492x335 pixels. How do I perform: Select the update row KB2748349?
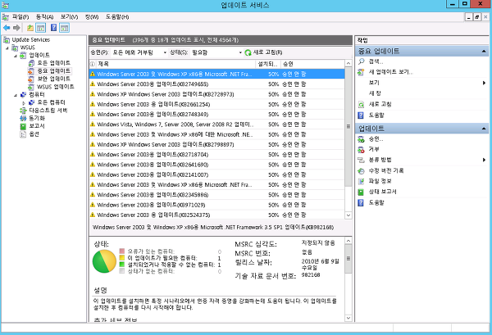pos(216,115)
